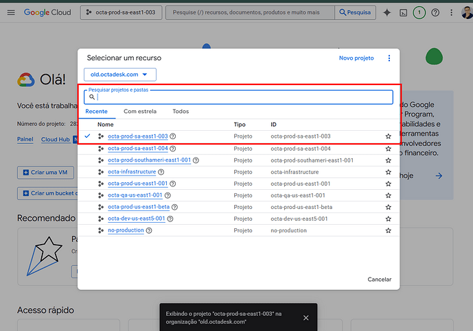Screen dimensions: 473x331
Task: Switch to the Com estrela tab
Action: (140, 111)
